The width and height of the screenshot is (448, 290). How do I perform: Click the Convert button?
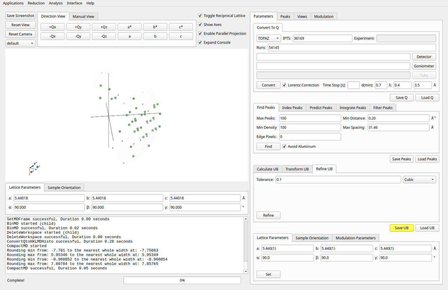(x=269, y=85)
